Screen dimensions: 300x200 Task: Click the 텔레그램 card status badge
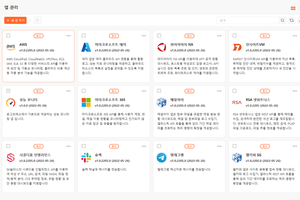point(189,146)
